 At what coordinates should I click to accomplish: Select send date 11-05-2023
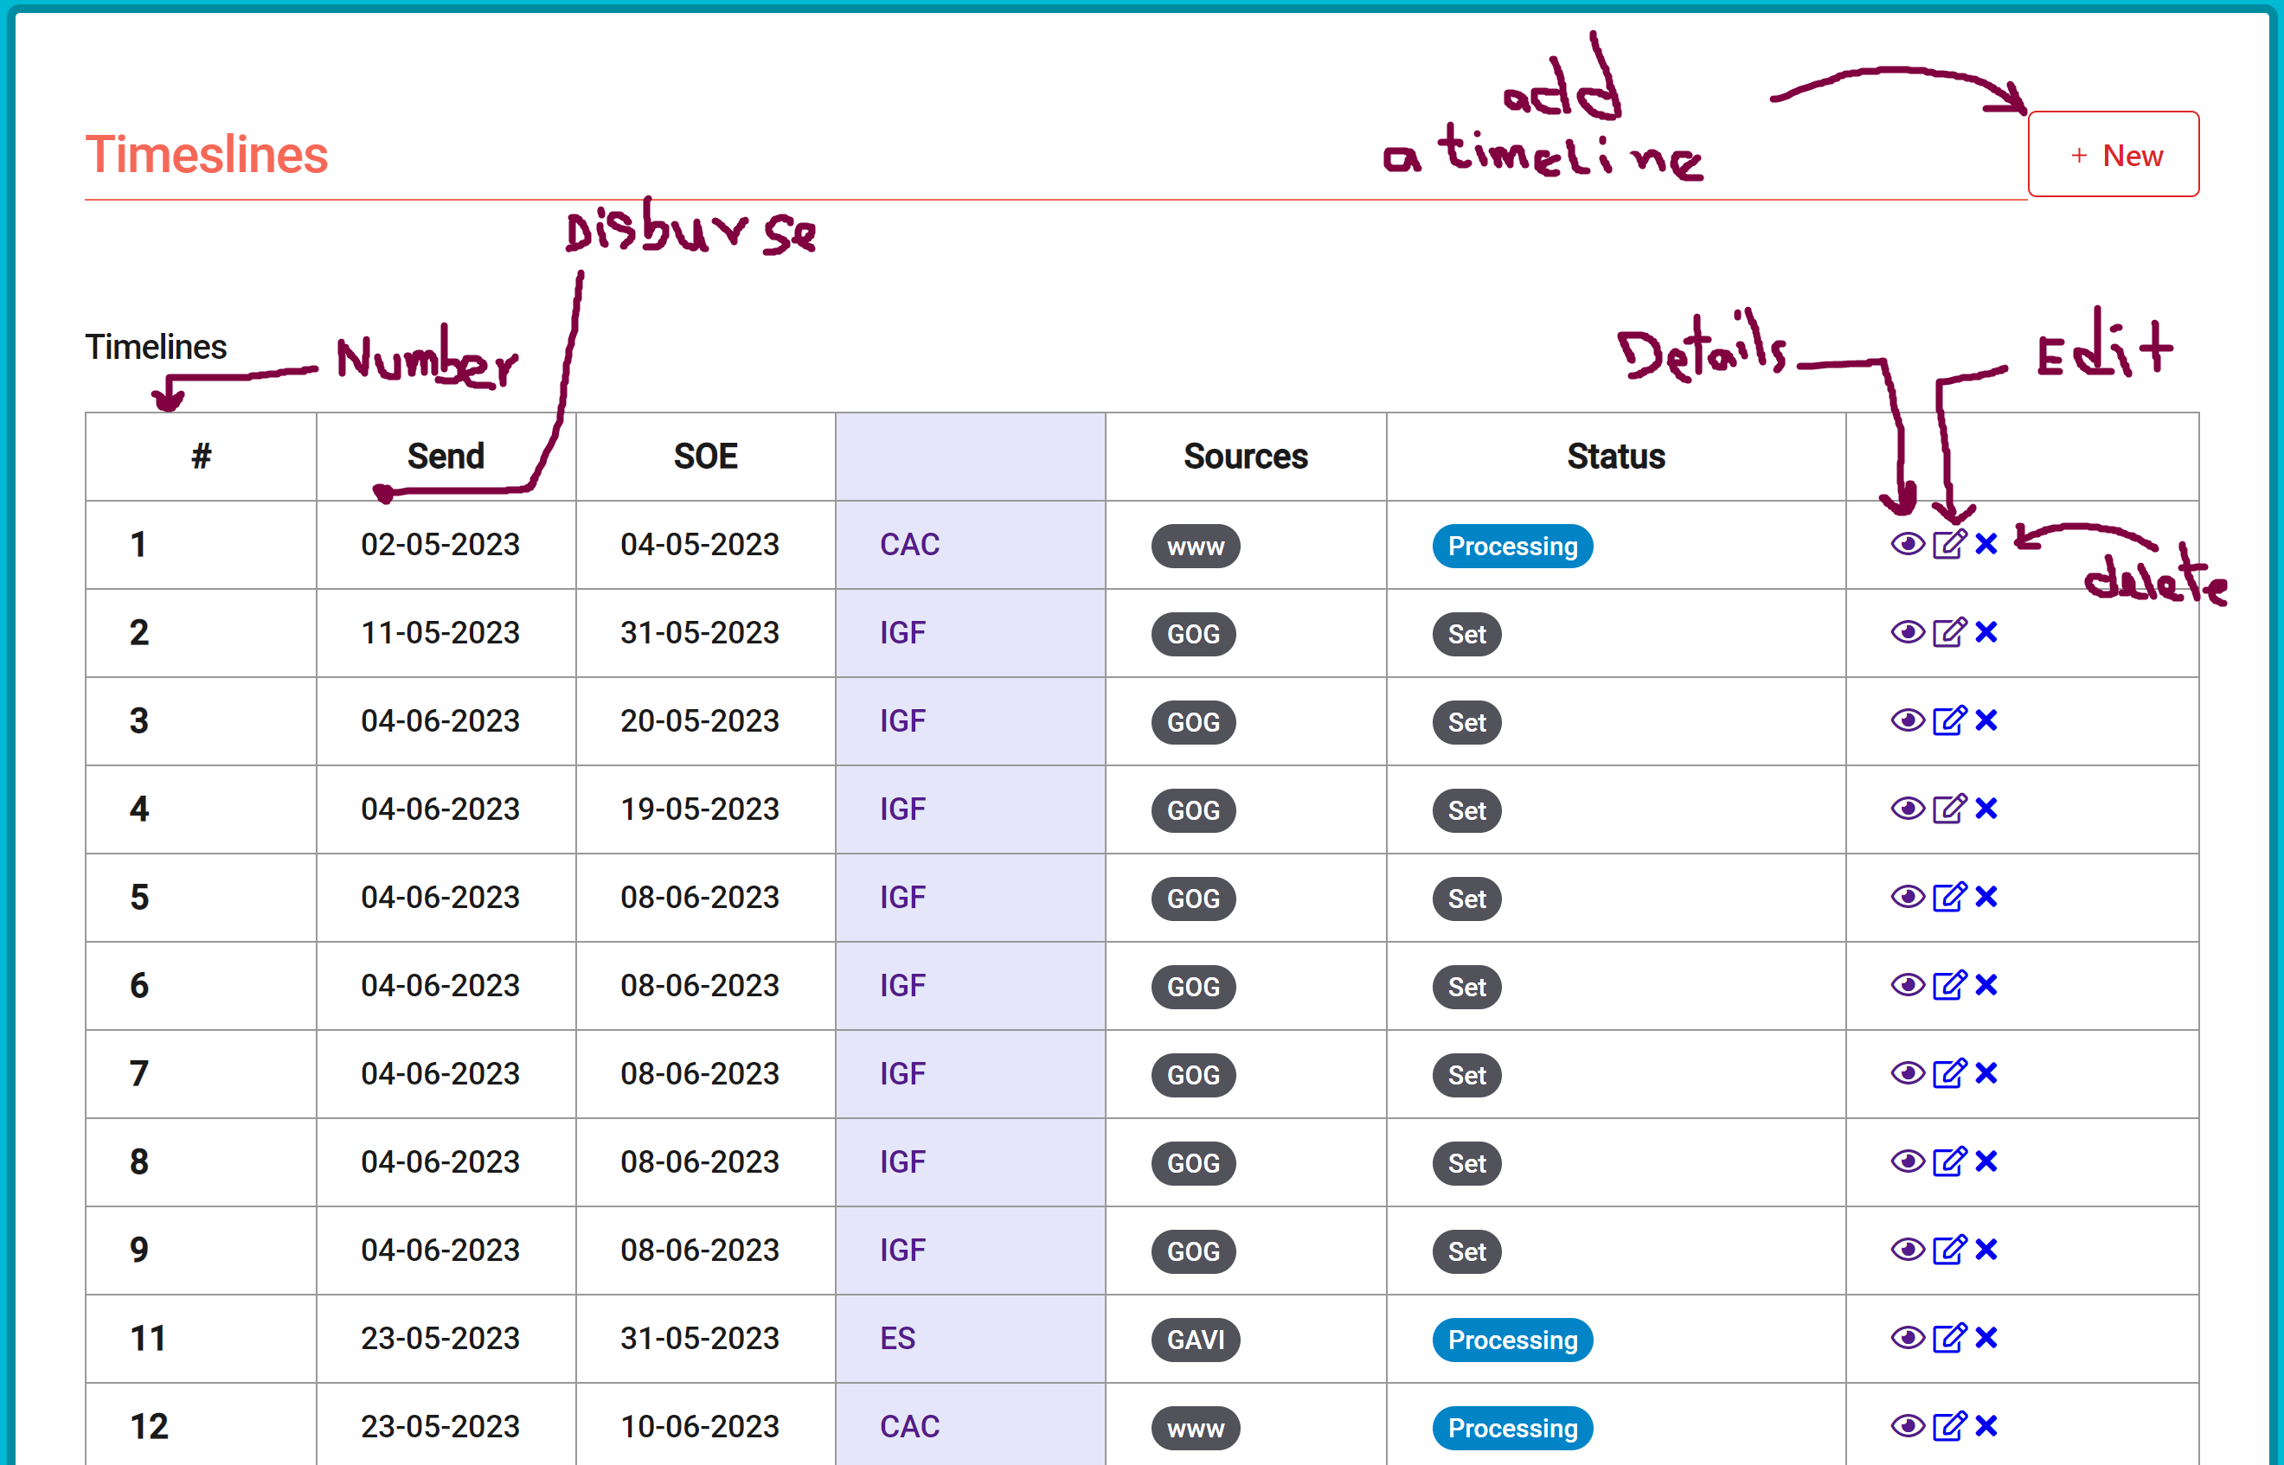(439, 633)
